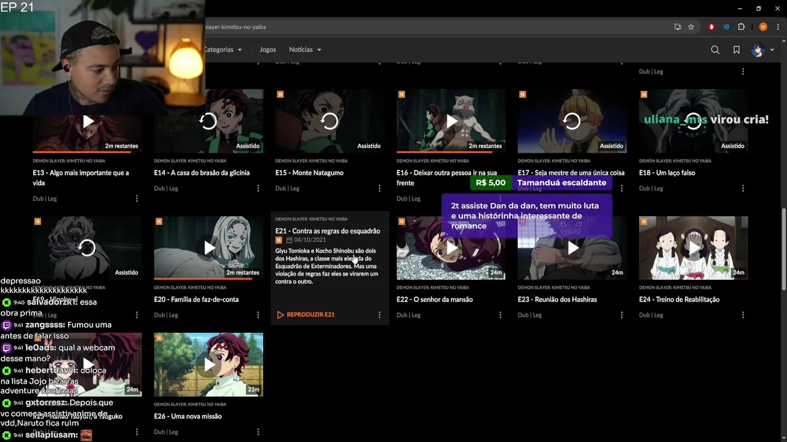Click the install app icon in address bar
Viewport: 787px width, 442px height.
coord(678,27)
